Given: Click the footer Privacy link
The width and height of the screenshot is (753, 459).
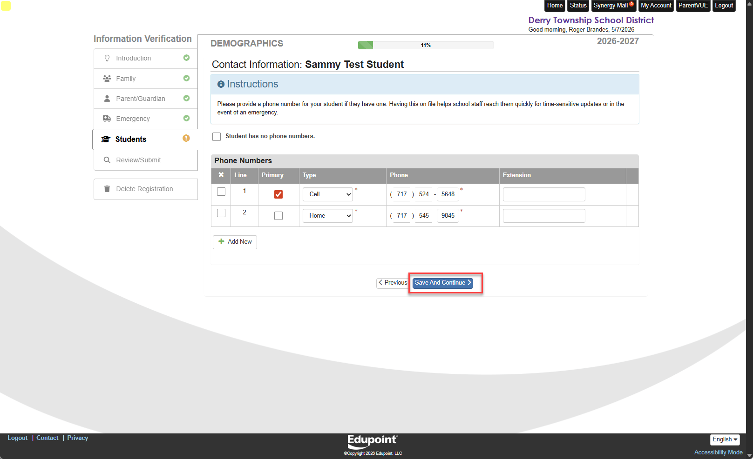Looking at the screenshot, I should point(78,438).
